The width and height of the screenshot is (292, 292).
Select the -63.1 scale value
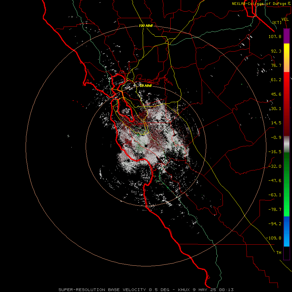pyautogui.click(x=275, y=195)
